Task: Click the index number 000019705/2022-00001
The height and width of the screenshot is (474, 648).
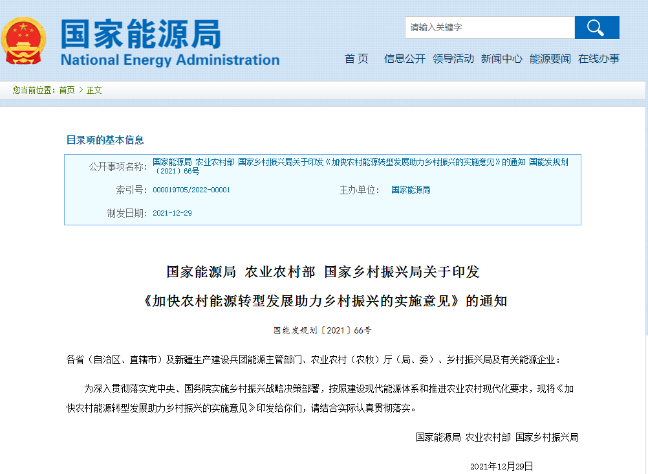Action: tap(191, 190)
